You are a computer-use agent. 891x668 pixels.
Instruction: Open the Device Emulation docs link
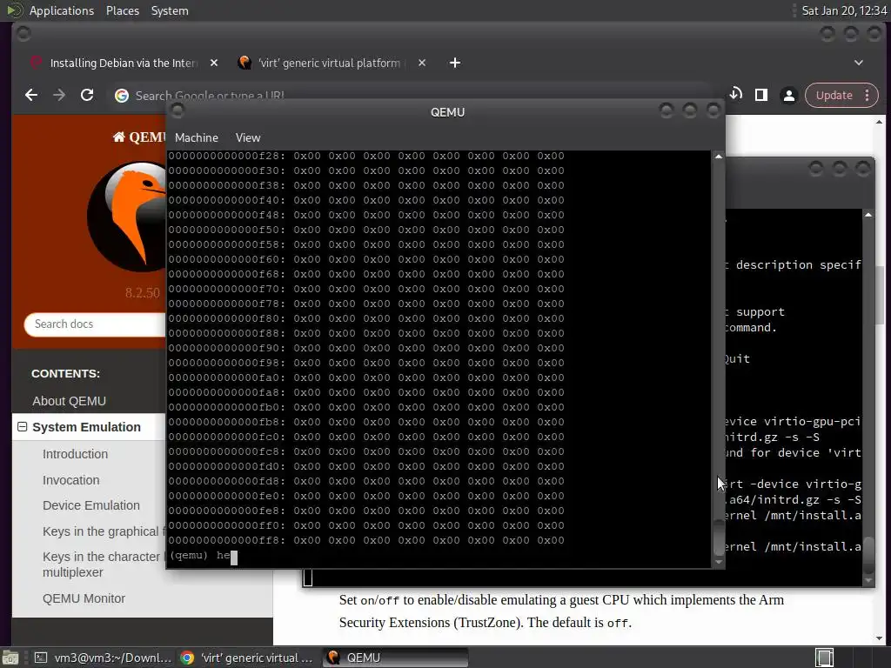(x=90, y=505)
